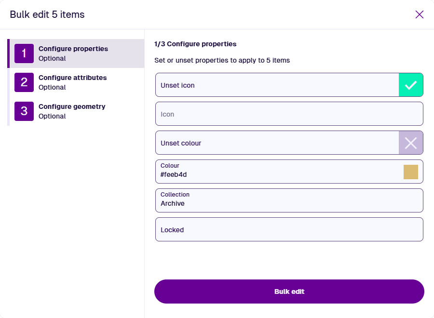Click the '1/3 Configure properties' heading
The image size is (434, 318).
(195, 44)
